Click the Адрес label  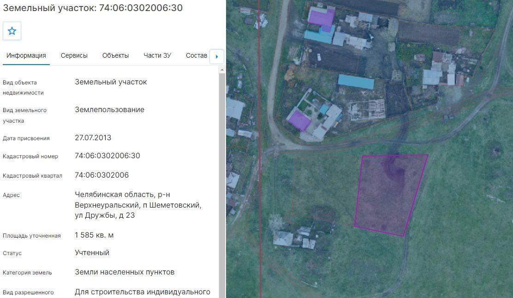click(11, 195)
